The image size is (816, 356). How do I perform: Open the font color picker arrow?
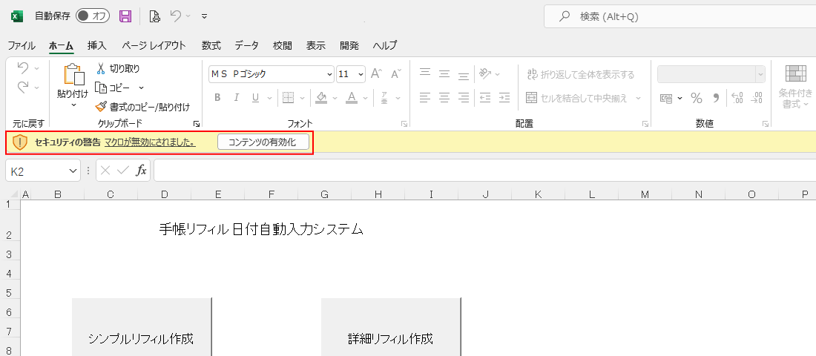coord(366,98)
